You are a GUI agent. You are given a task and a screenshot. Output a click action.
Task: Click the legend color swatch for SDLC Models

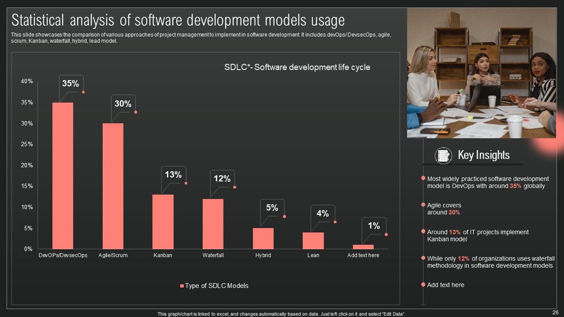[x=182, y=286]
